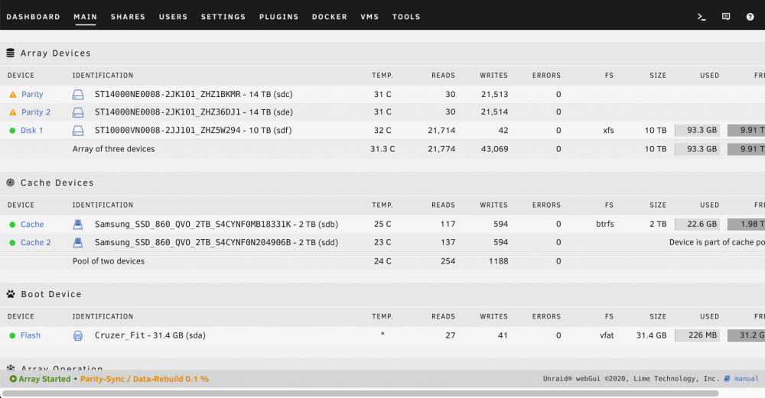Click the Array Started play icon
The image size is (765, 398).
click(13, 378)
